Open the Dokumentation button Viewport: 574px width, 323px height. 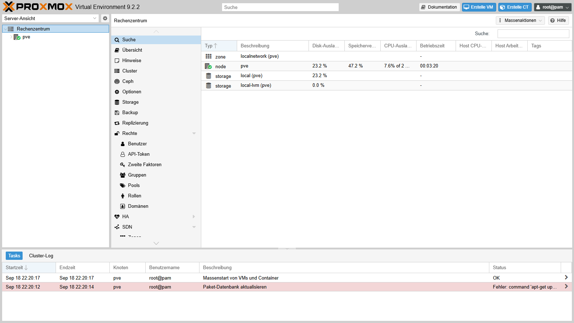pyautogui.click(x=439, y=7)
